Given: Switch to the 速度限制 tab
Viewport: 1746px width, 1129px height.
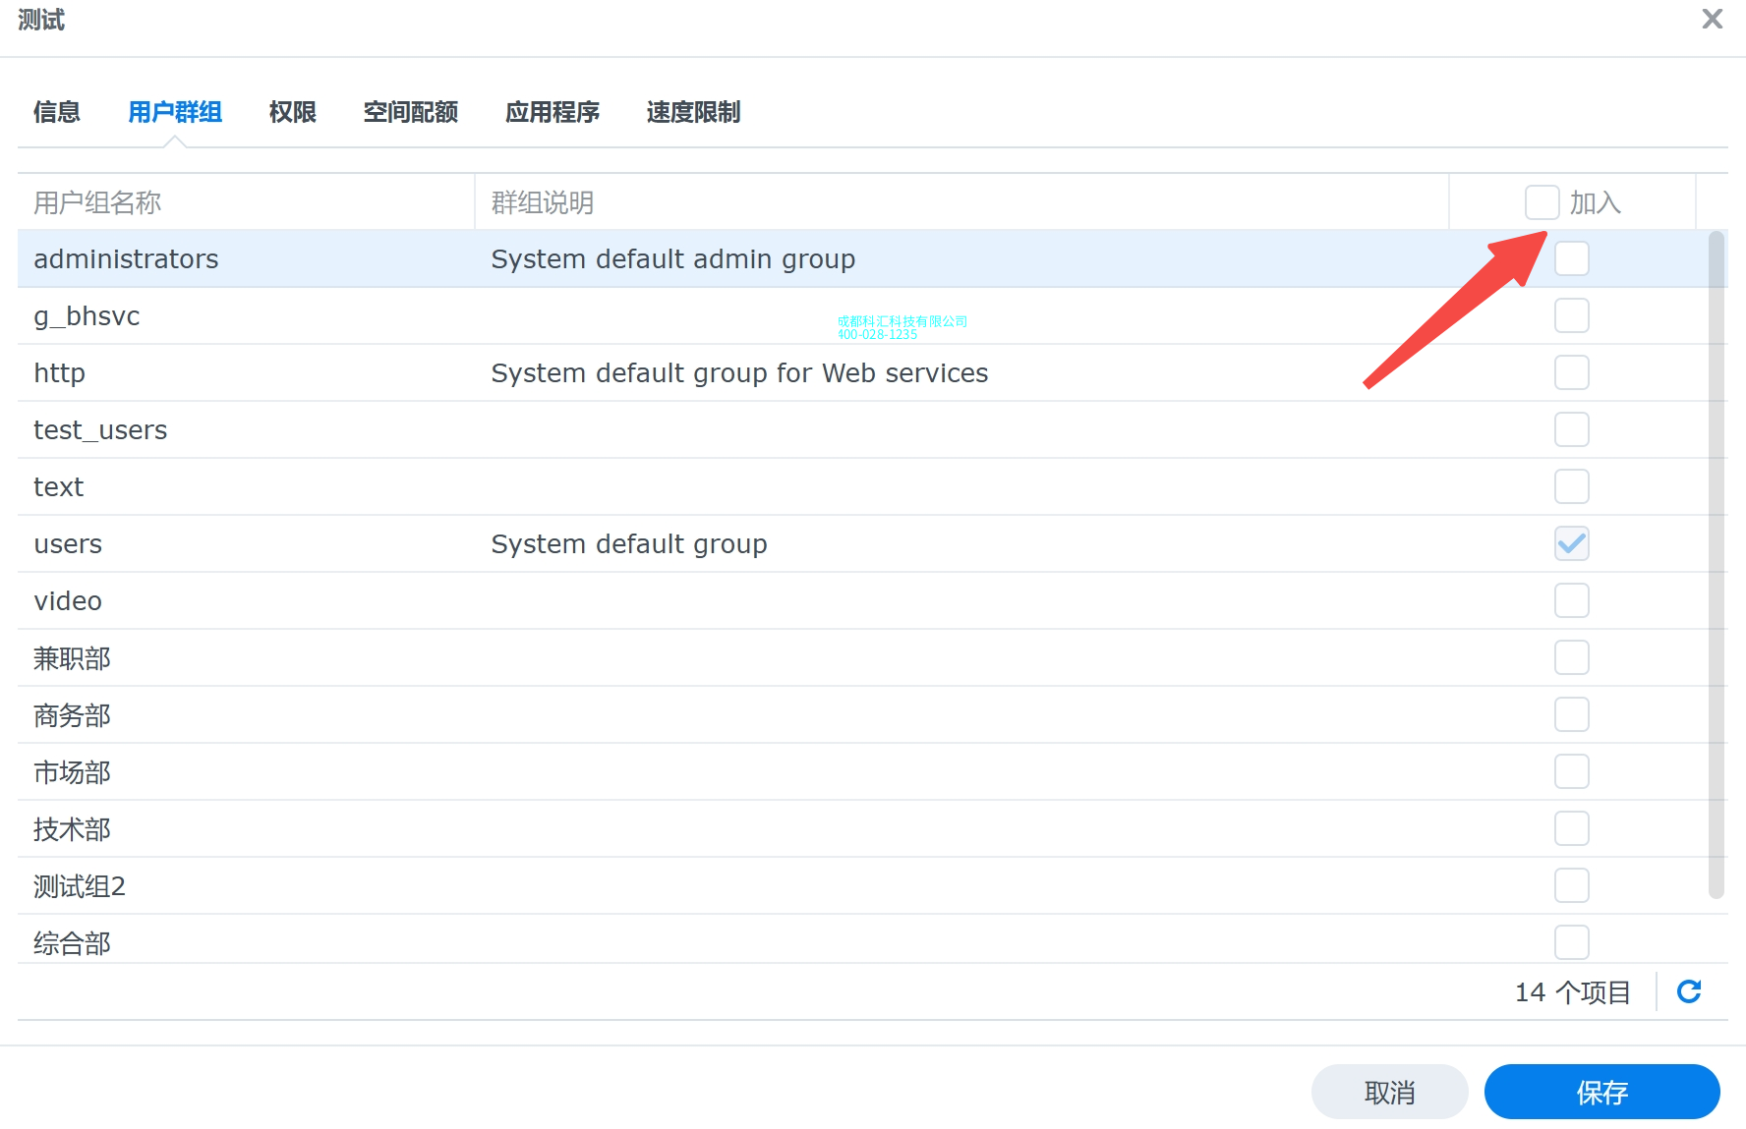Looking at the screenshot, I should pyautogui.click(x=693, y=112).
